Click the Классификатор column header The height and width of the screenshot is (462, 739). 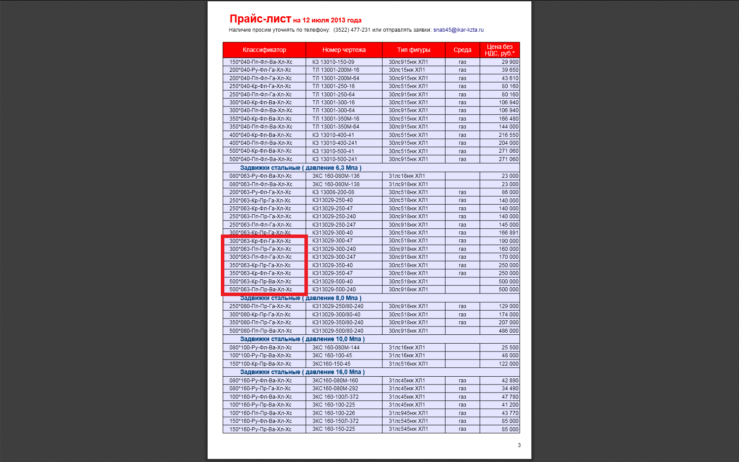(264, 50)
